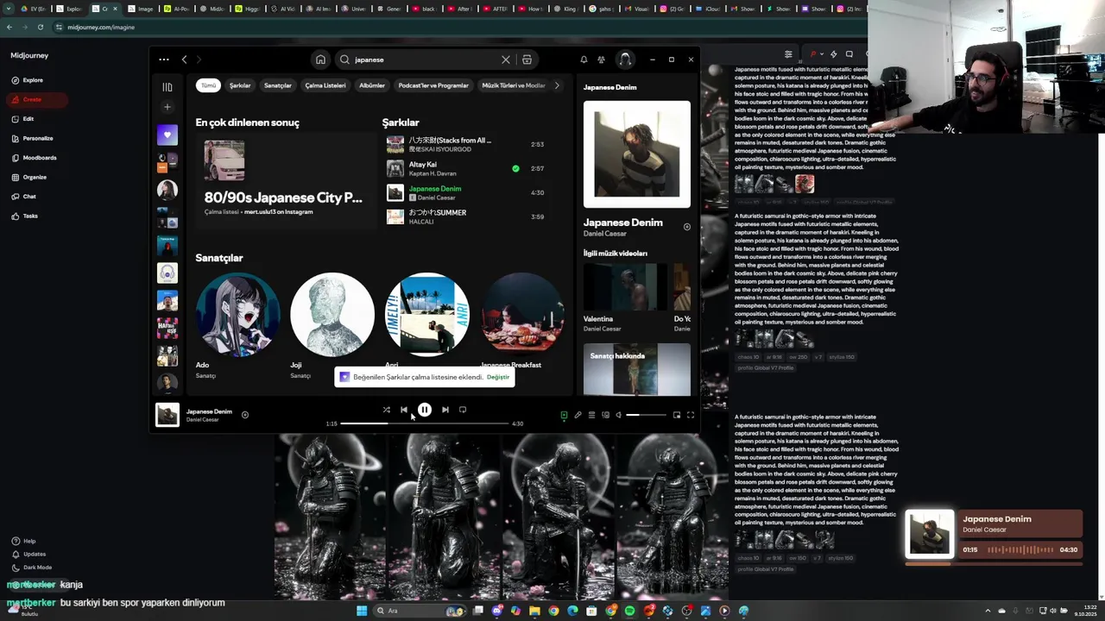Click Değiştir in the notification toast
1105x621 pixels.
(498, 377)
